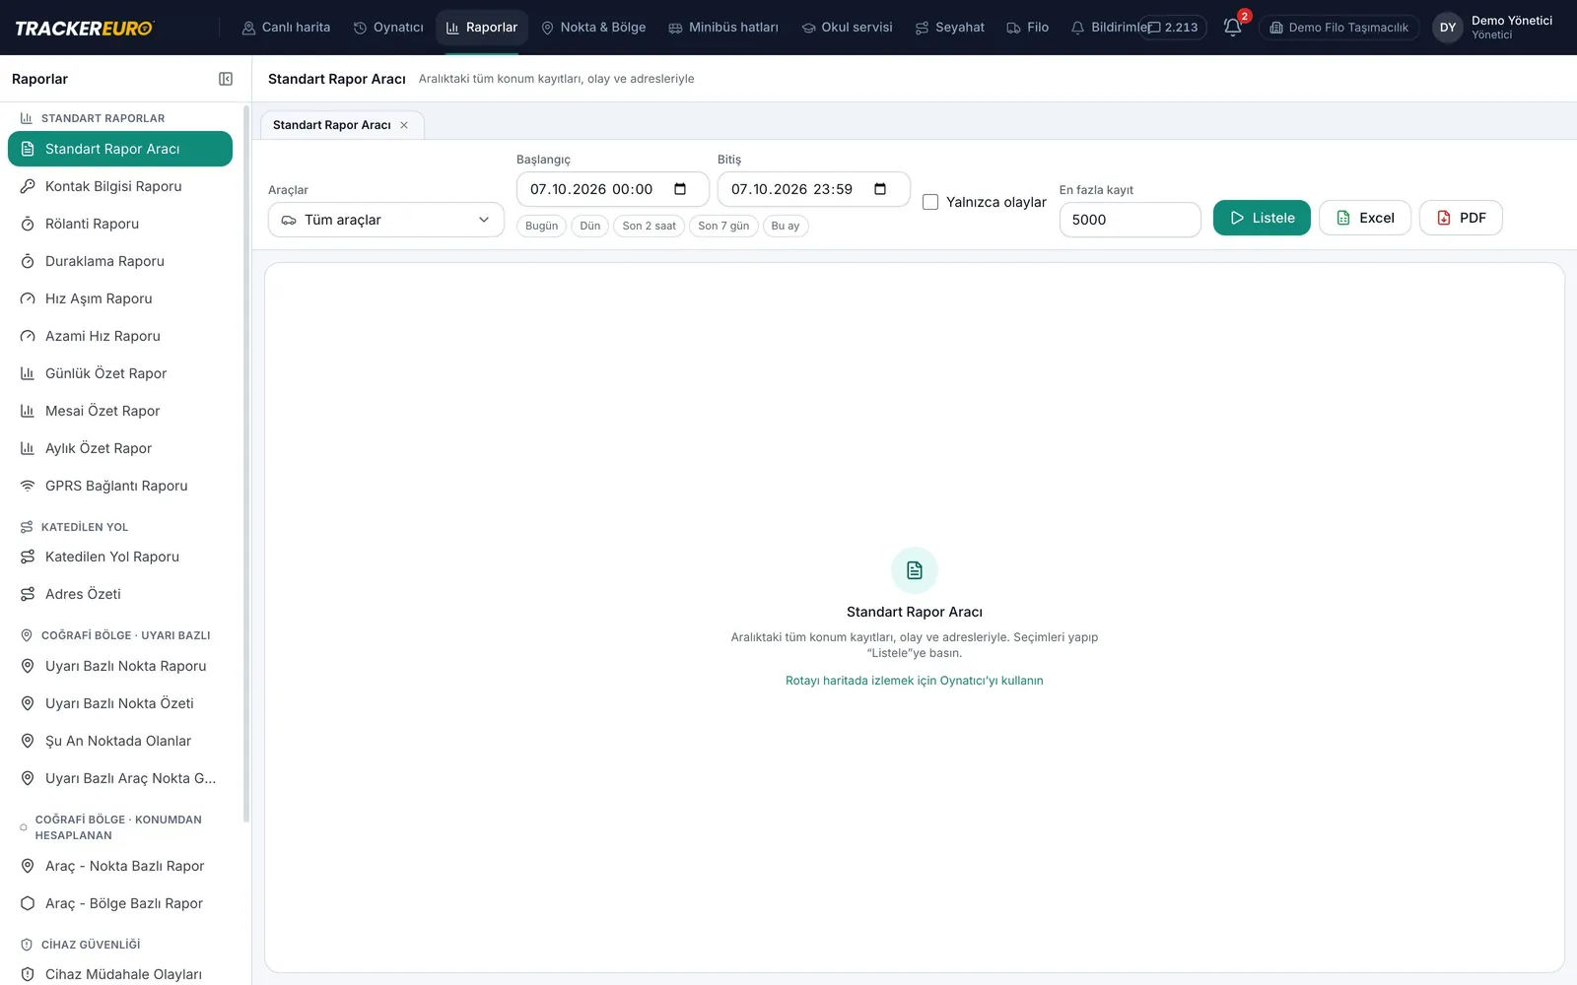1577x985 pixels.
Task: Open Okul servisi navigation item
Action: point(847,28)
